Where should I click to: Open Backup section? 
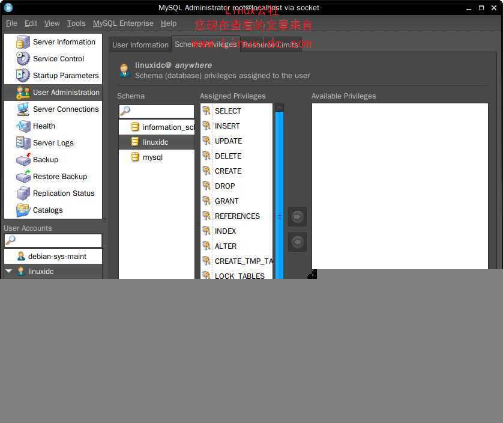tap(53, 160)
